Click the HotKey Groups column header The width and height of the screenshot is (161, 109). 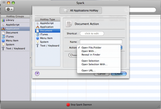[15, 16]
